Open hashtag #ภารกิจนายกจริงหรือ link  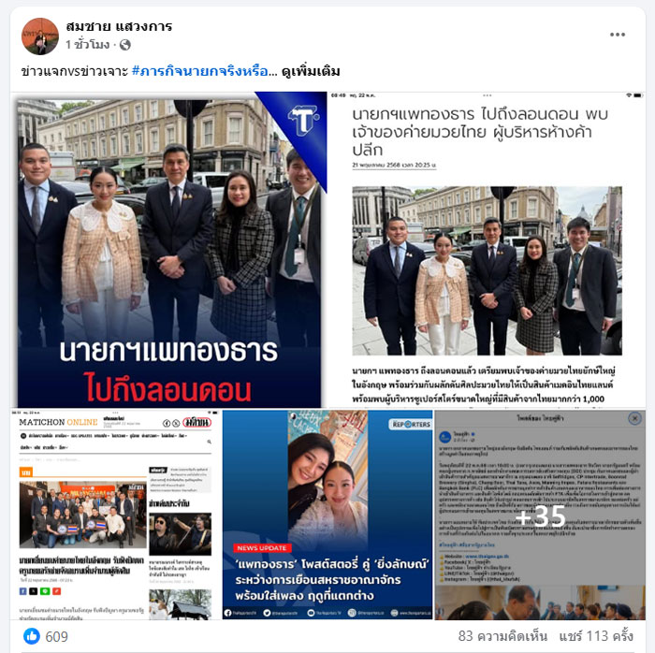(204, 71)
